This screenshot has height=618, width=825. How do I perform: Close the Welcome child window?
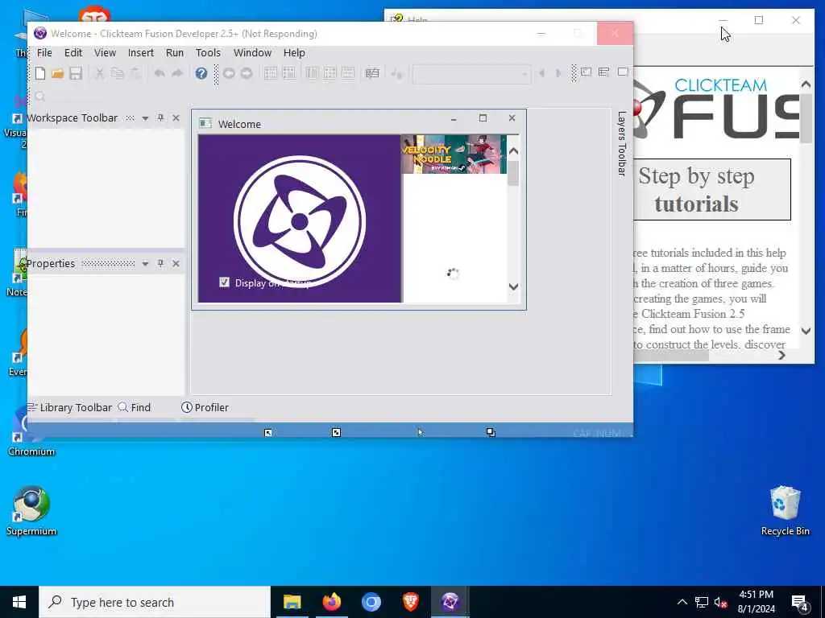(512, 118)
